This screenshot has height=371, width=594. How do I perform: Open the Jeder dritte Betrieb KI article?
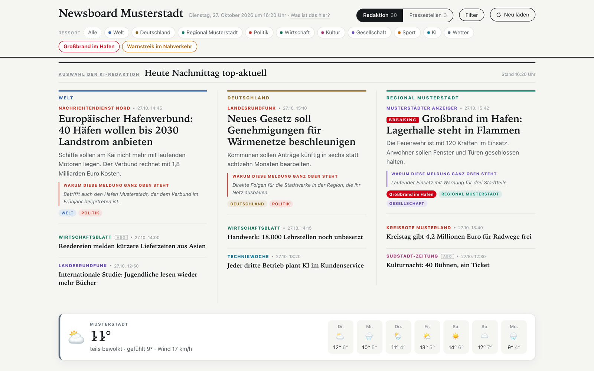click(296, 265)
